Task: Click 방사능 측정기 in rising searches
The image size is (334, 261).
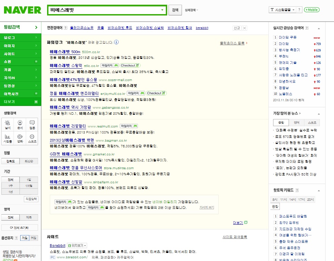Action: coord(289,50)
